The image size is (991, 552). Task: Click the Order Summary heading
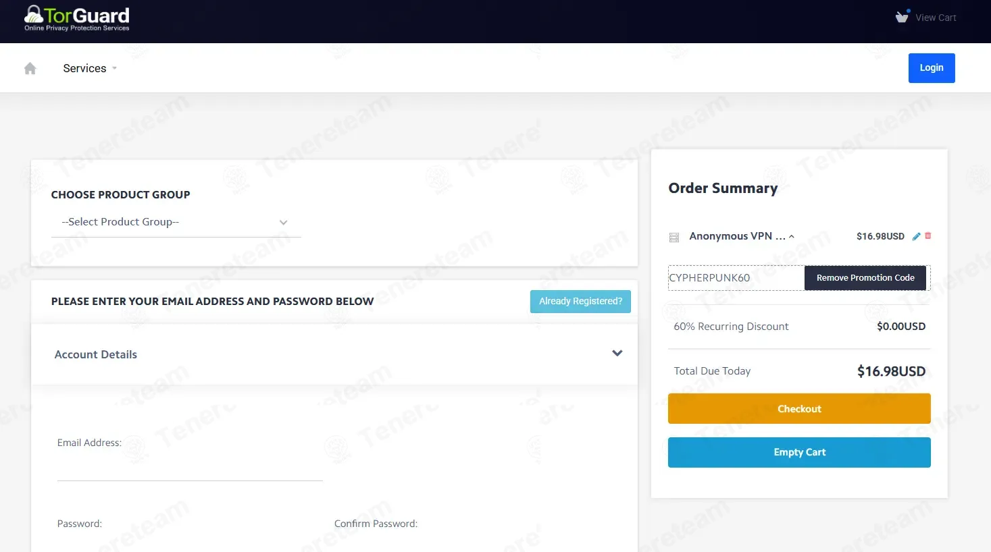pos(723,188)
